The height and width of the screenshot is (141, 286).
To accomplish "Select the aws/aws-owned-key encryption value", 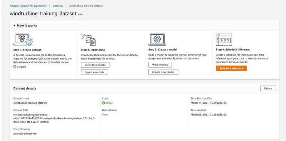I will pyautogui.click(x=25, y=134).
